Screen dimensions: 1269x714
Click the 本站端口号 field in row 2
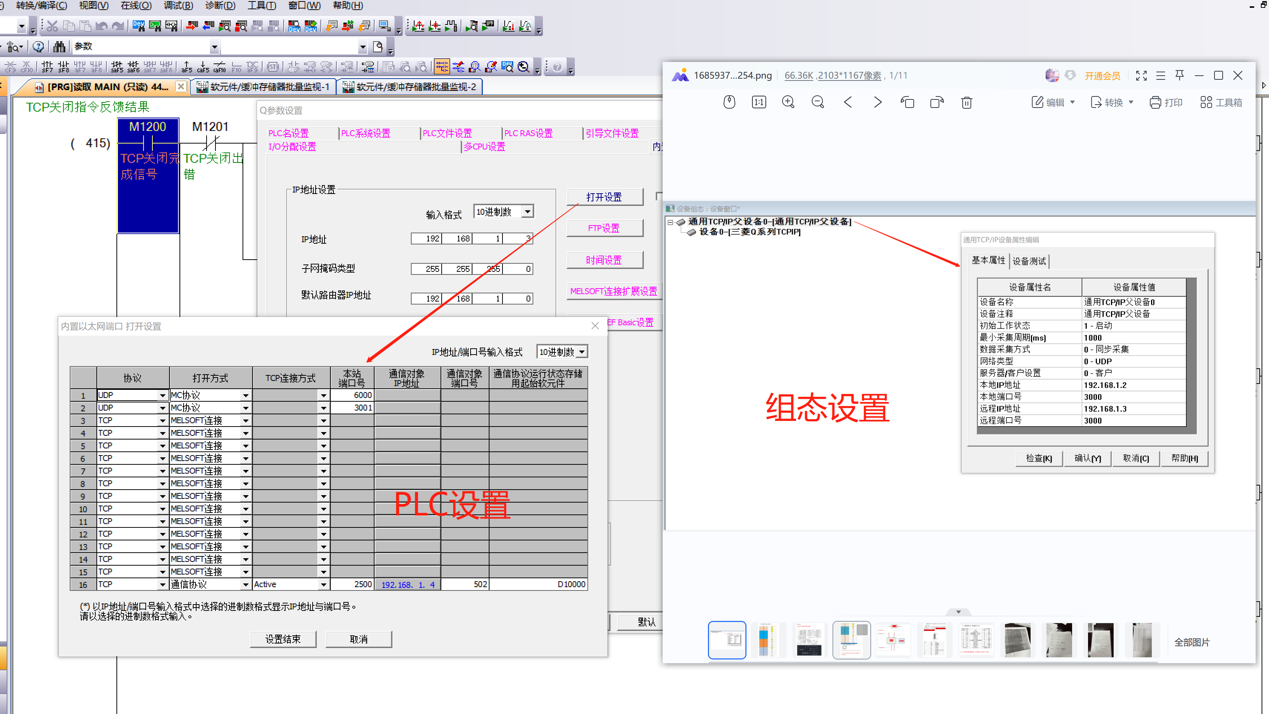coord(352,408)
